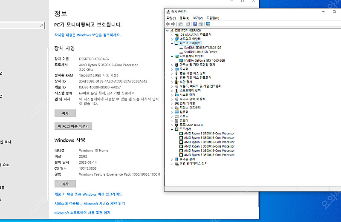Click 복사 button under 장치 사양
Viewport: 341px width, 222px height.
coord(65,113)
